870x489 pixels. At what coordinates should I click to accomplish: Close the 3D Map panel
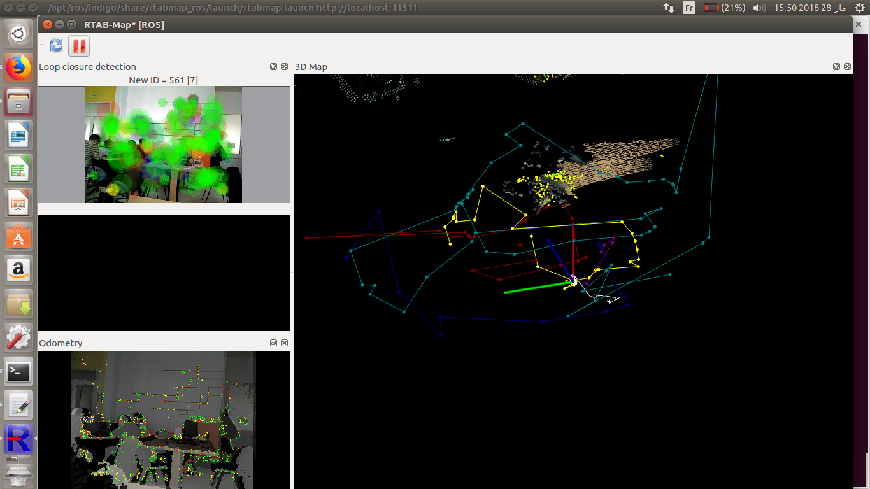point(847,66)
